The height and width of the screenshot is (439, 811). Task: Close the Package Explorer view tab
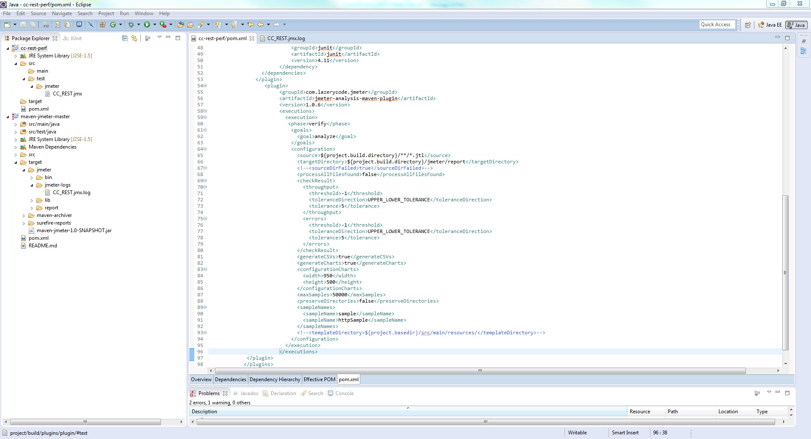(55, 38)
